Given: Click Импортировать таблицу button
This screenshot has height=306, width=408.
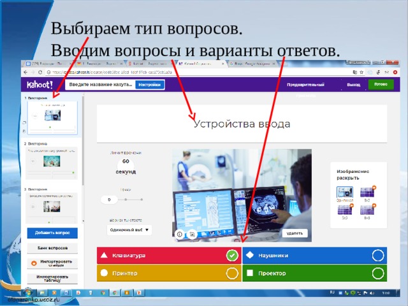Looking at the screenshot, I should [x=52, y=279].
